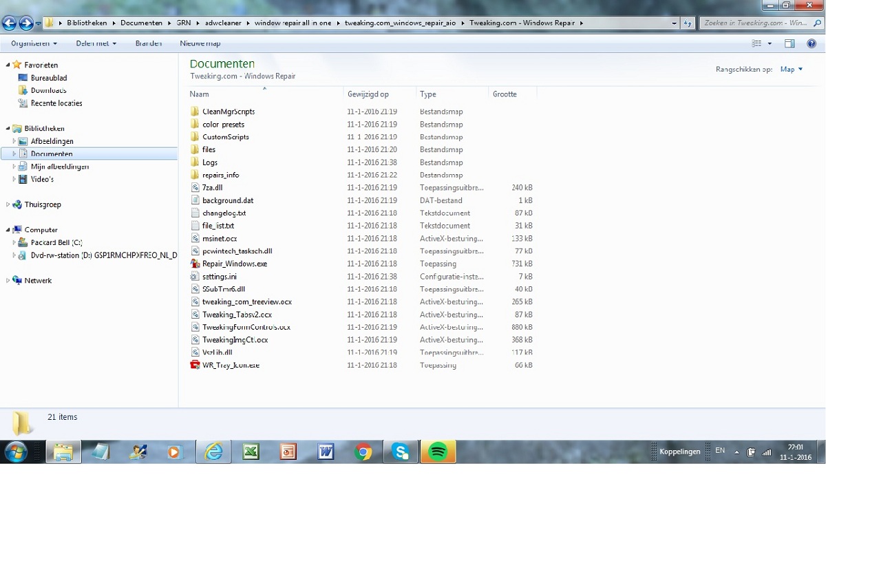Image resolution: width=881 pixels, height=583 pixels.
Task: Click the Forward navigation arrow
Action: 26,23
